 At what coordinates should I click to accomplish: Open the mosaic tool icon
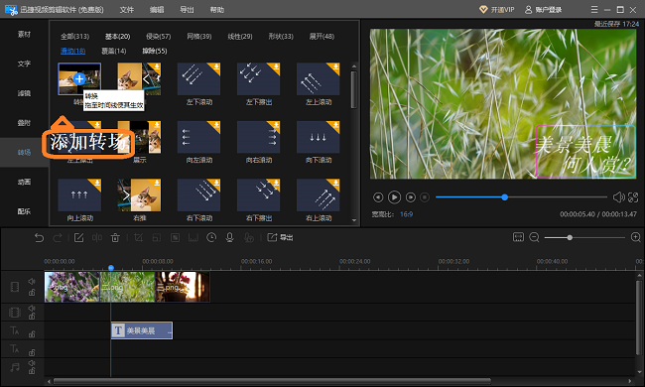(x=176, y=238)
